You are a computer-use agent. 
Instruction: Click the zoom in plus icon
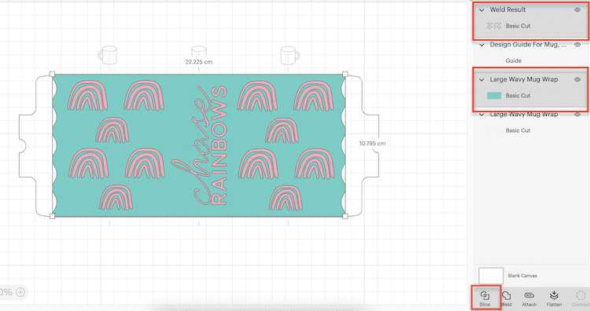(x=20, y=292)
